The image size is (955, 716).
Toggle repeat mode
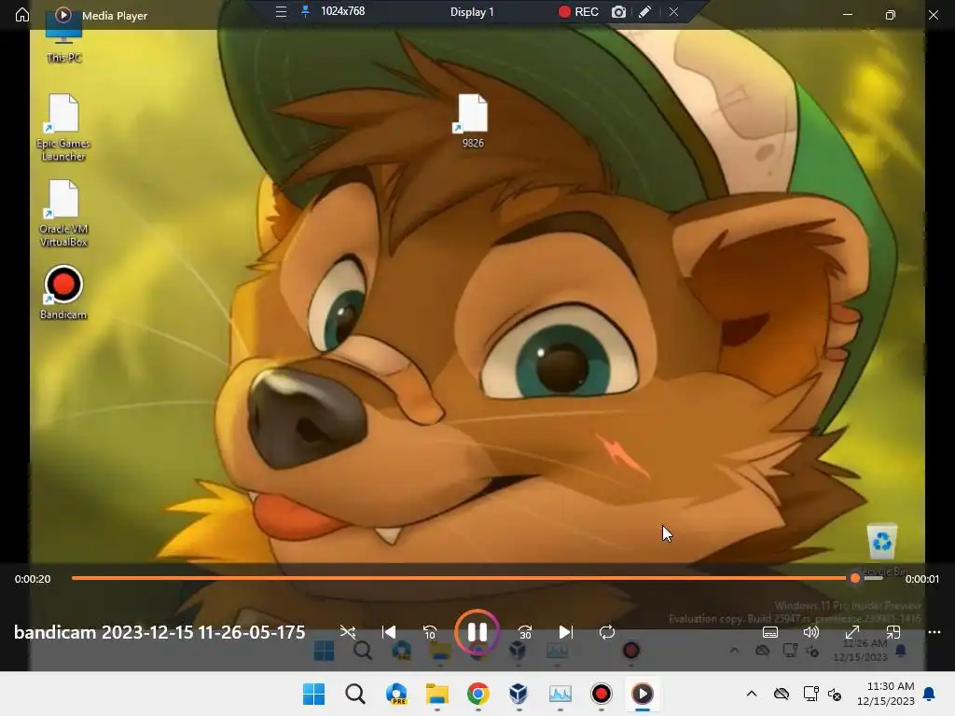pyautogui.click(x=606, y=632)
